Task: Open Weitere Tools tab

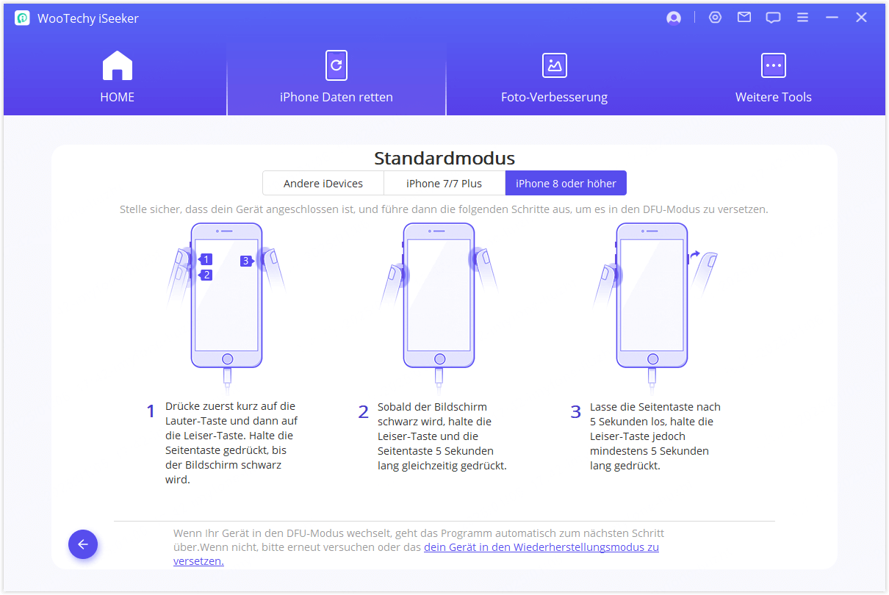Action: click(x=773, y=77)
